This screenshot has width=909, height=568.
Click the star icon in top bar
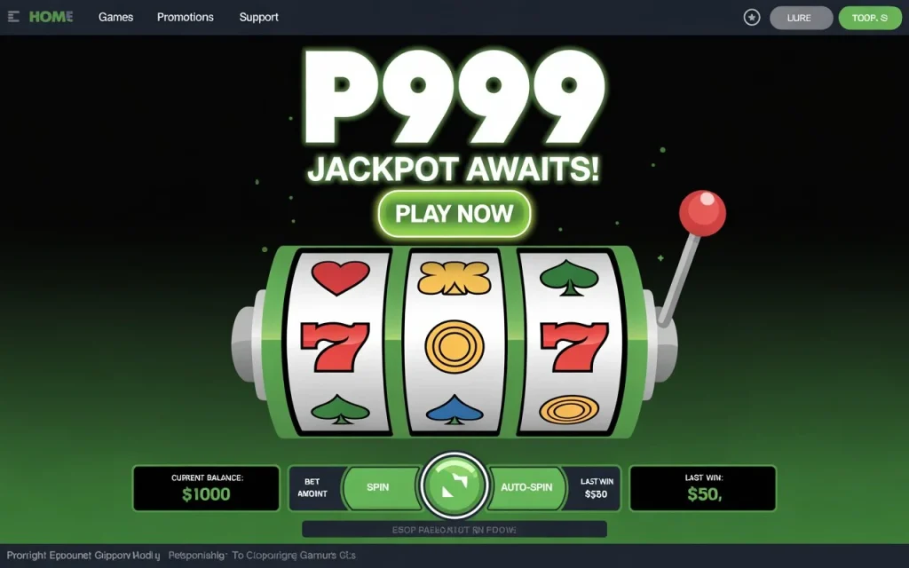pos(752,18)
